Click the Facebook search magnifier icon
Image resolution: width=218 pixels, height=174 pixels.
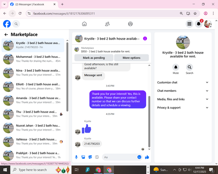click(x=16, y=24)
